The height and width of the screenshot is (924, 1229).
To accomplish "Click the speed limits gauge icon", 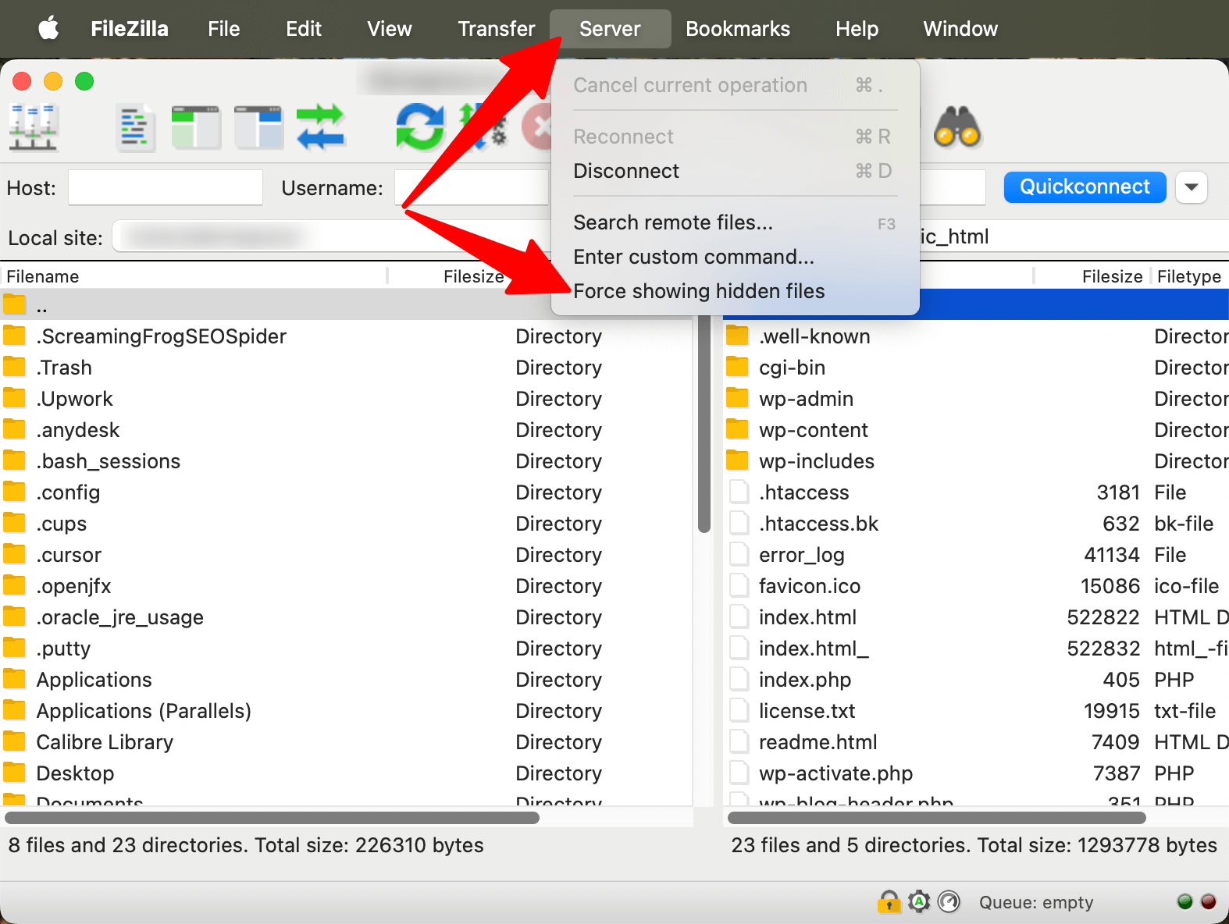I will [949, 901].
